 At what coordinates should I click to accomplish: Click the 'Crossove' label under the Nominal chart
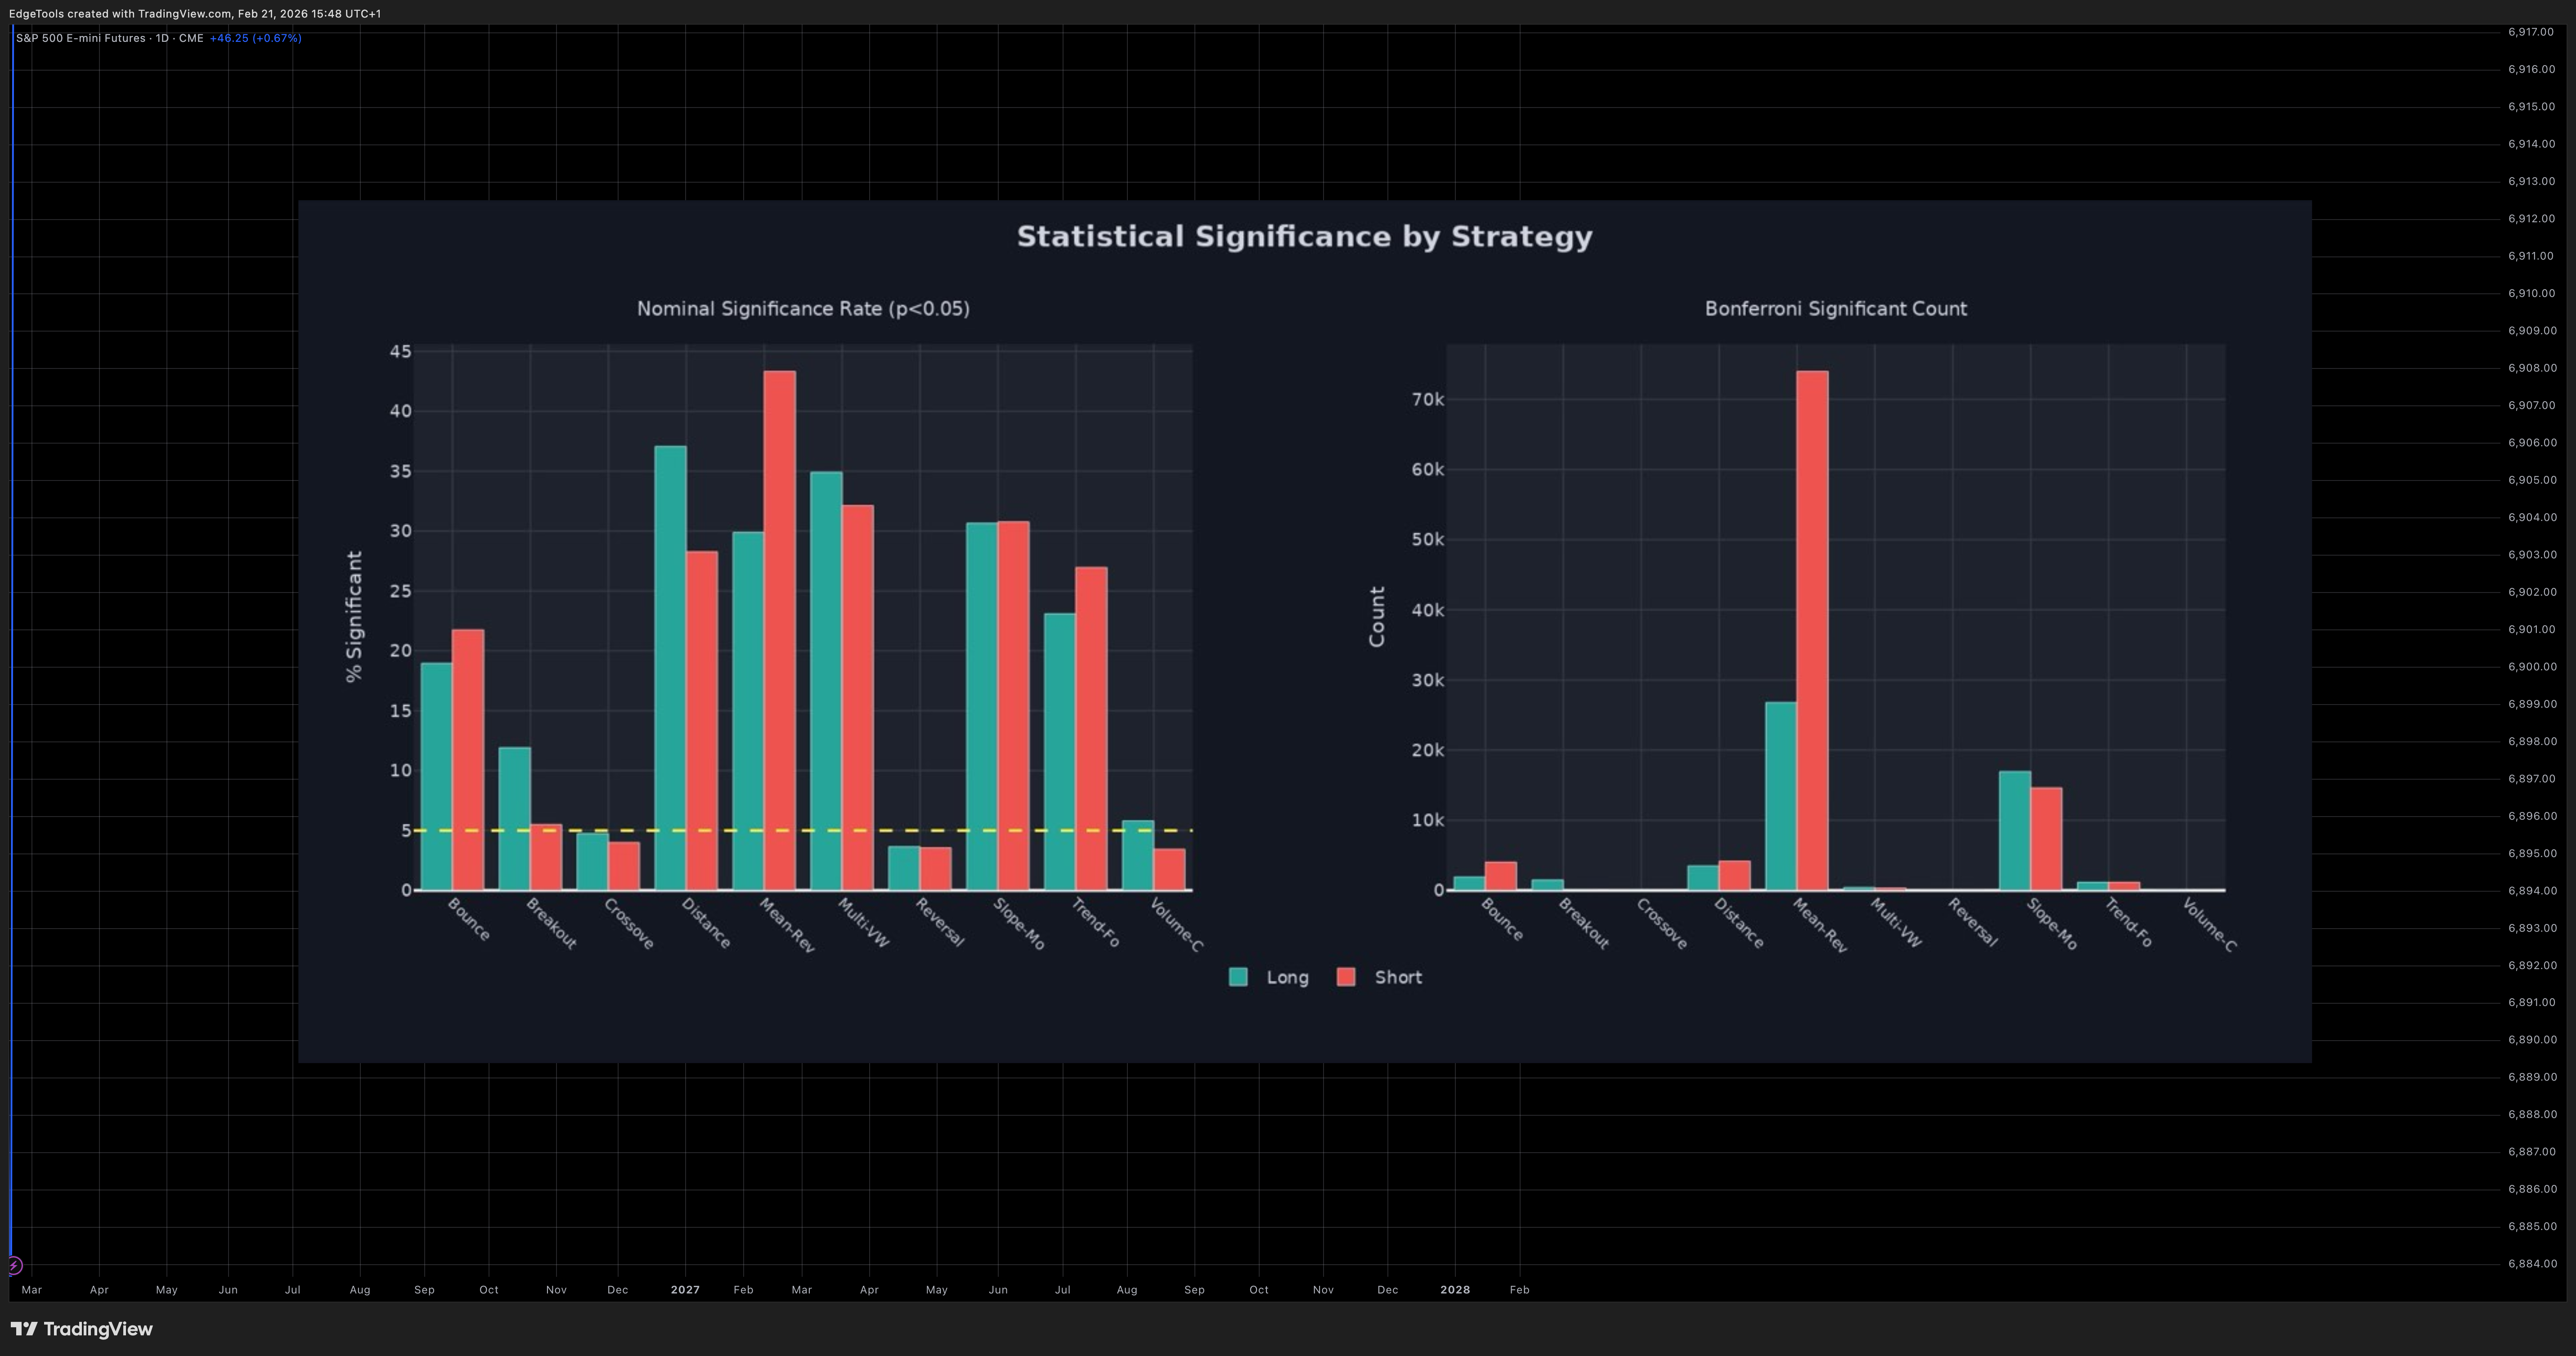click(629, 924)
